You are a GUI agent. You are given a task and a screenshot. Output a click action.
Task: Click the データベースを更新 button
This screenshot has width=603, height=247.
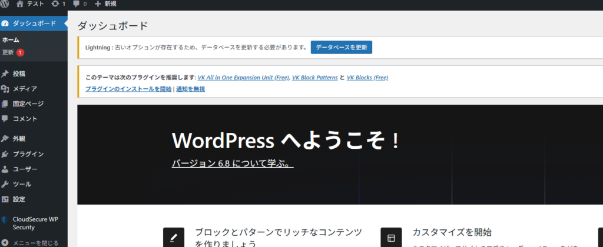point(342,47)
